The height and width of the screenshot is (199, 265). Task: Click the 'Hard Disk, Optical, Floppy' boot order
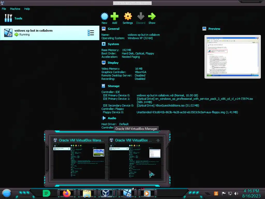point(138,53)
